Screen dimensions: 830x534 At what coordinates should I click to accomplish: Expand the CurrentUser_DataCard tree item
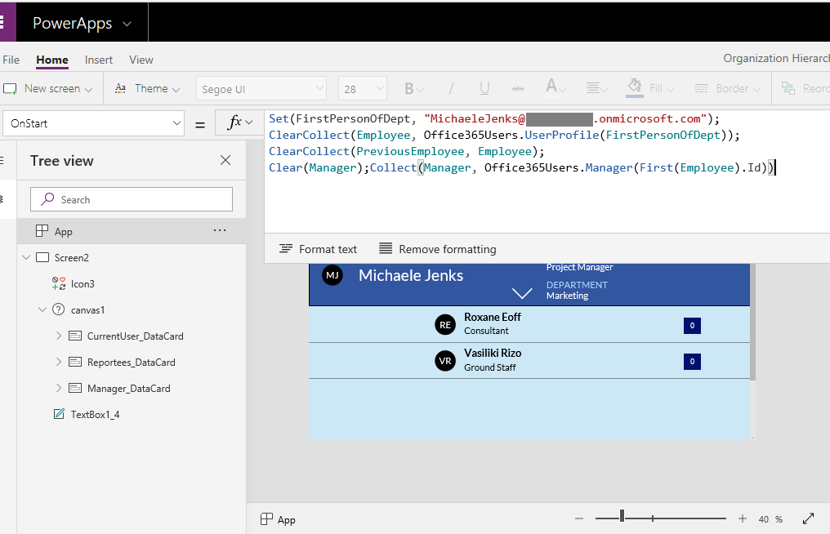pos(57,336)
